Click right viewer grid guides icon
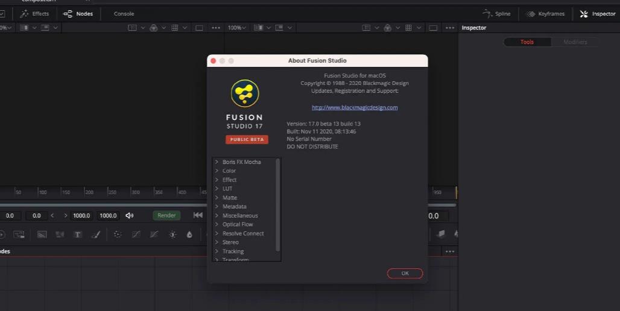 [x=408, y=28]
